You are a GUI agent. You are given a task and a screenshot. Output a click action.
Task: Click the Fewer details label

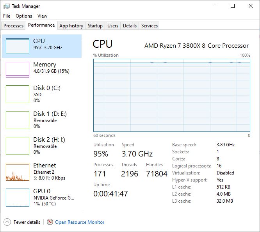click(x=27, y=222)
